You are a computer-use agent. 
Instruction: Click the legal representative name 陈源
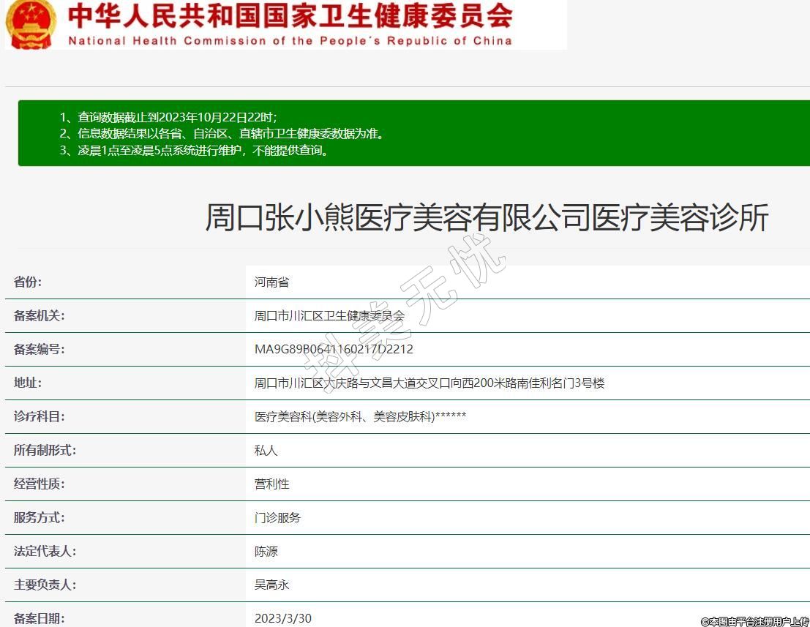tap(266, 552)
